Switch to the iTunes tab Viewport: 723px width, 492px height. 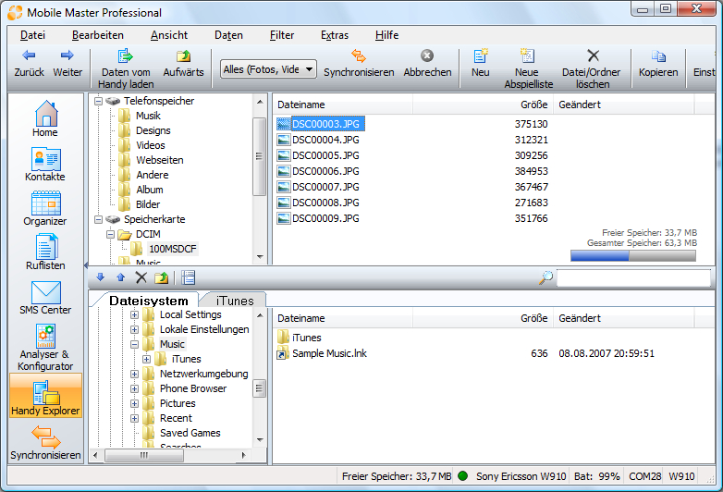(234, 301)
